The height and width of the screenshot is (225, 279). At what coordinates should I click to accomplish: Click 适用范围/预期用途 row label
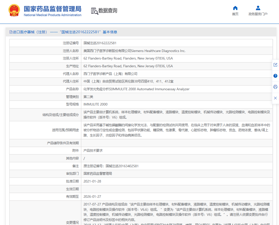pos(65,130)
